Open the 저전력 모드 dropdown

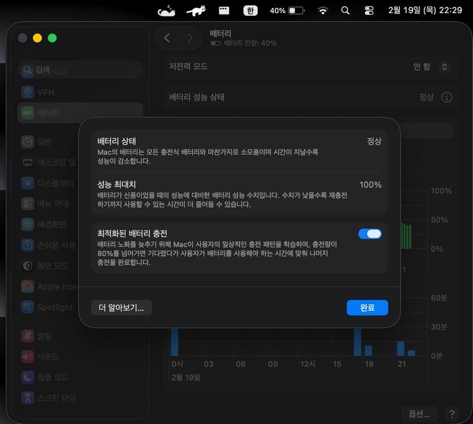(445, 66)
